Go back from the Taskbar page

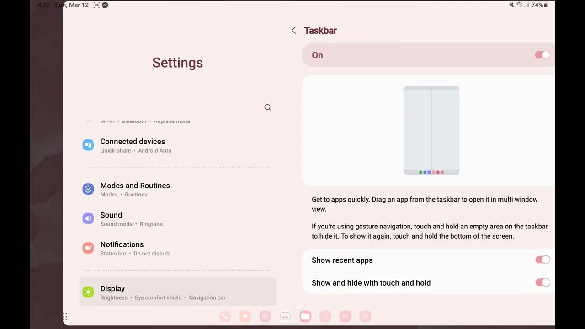point(293,31)
